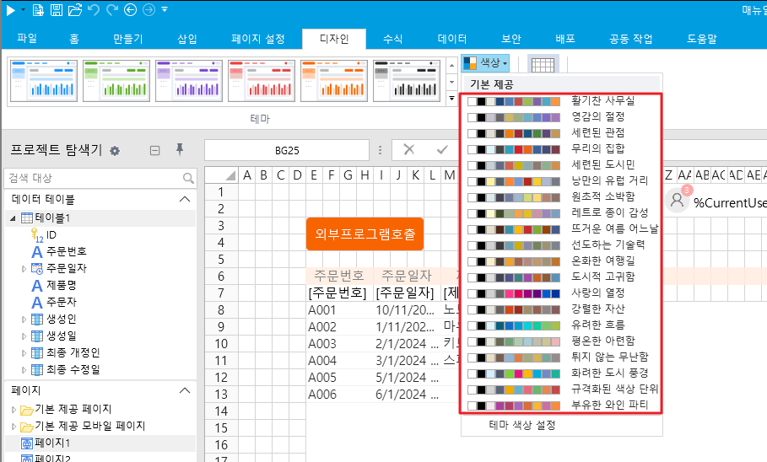Click the Open folder icon
The image size is (767, 462).
click(74, 10)
